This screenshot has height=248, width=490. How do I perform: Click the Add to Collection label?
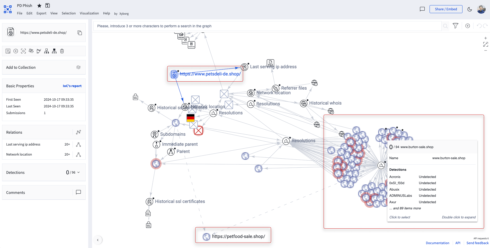(21, 67)
